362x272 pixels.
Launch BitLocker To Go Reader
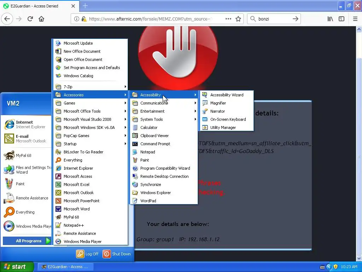pyautogui.click(x=90, y=152)
